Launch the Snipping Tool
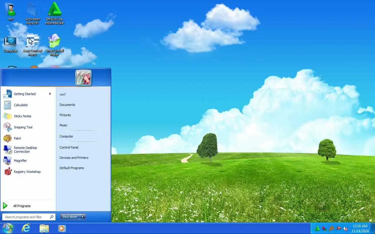The image size is (375, 234). click(28, 127)
